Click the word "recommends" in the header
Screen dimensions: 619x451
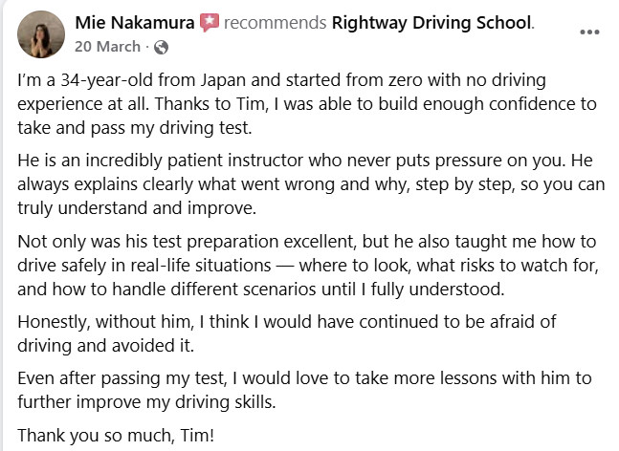(x=274, y=23)
